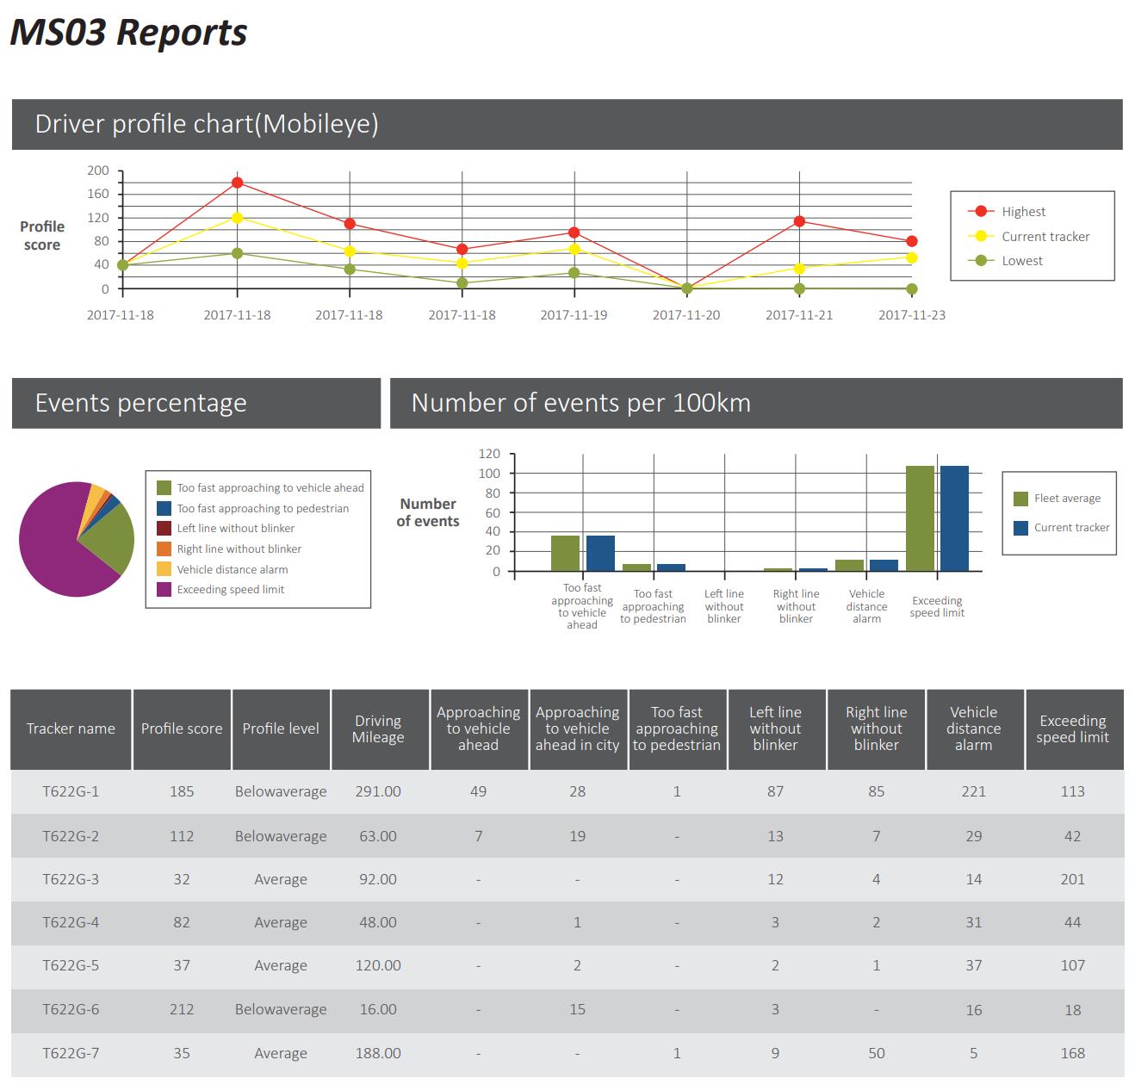This screenshot has height=1091, width=1135.
Task: Click the Right line without blinker swatch
Action: 164,549
